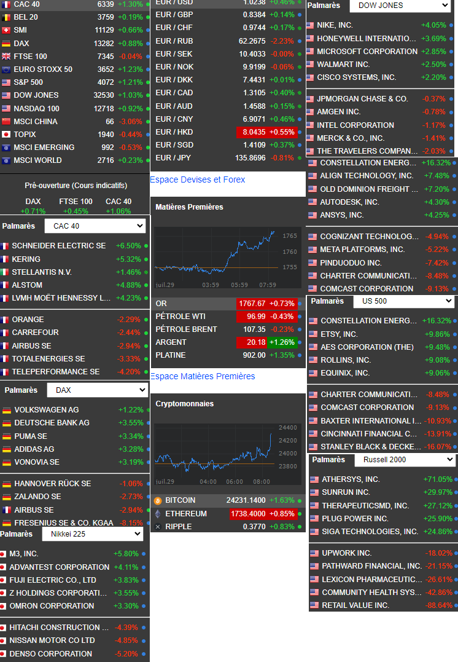The width and height of the screenshot is (458, 662).
Task: Open ZALANDO SE stock
Action: pyautogui.click(x=75, y=497)
